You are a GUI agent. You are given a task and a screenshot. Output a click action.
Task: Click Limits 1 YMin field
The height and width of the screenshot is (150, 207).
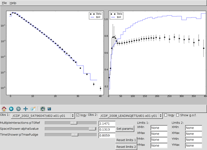pos(159,140)
